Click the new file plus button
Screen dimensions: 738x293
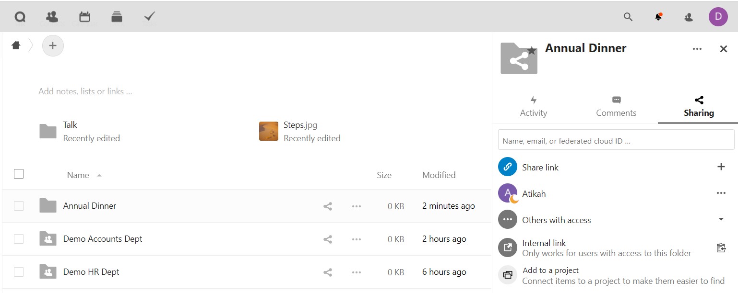(x=53, y=46)
